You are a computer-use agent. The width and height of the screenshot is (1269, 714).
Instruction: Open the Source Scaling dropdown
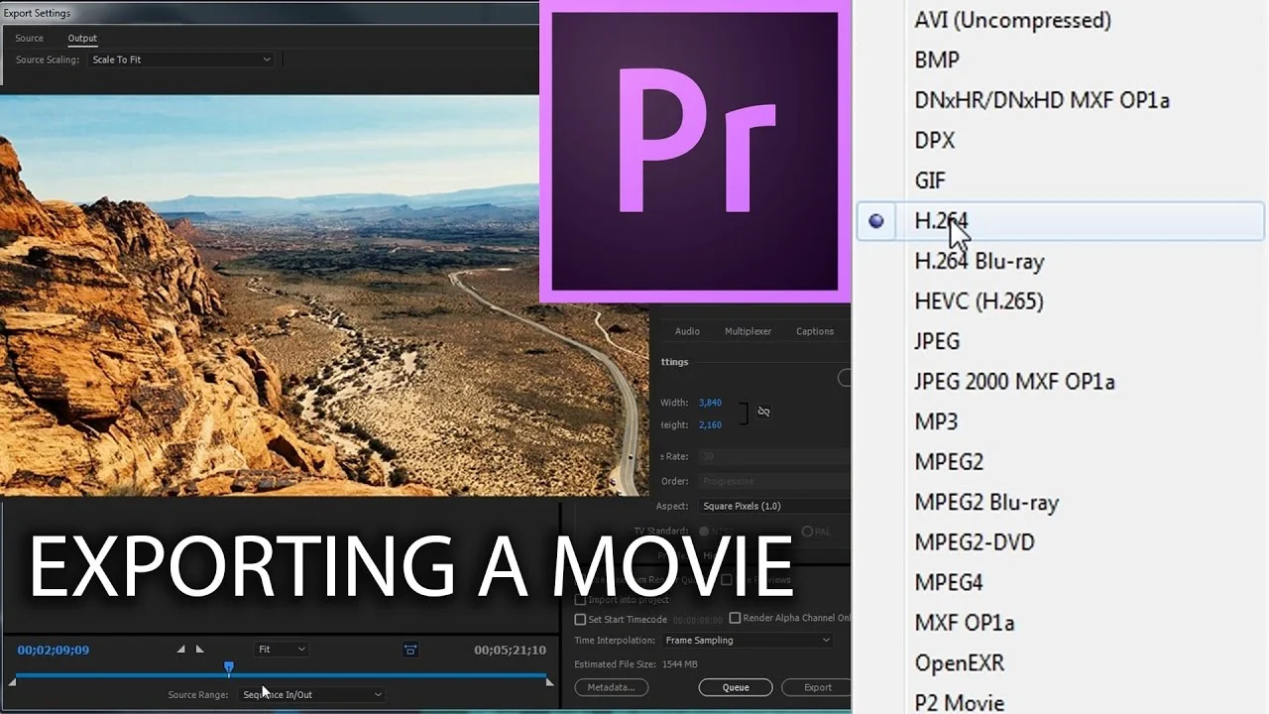pos(180,59)
